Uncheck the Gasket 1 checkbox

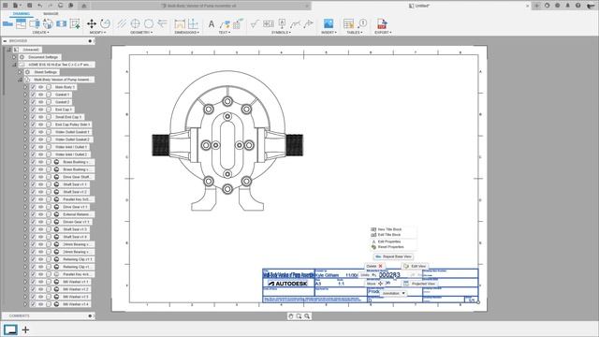(34, 95)
